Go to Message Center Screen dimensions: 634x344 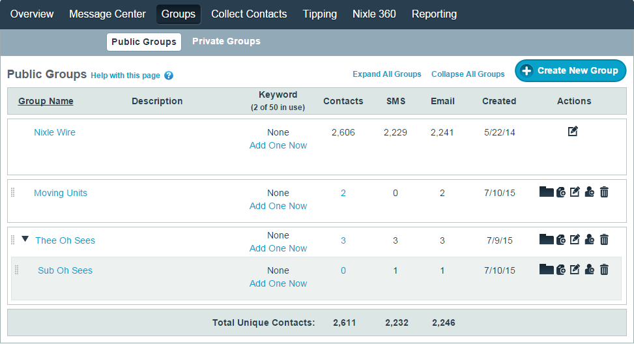click(x=107, y=14)
